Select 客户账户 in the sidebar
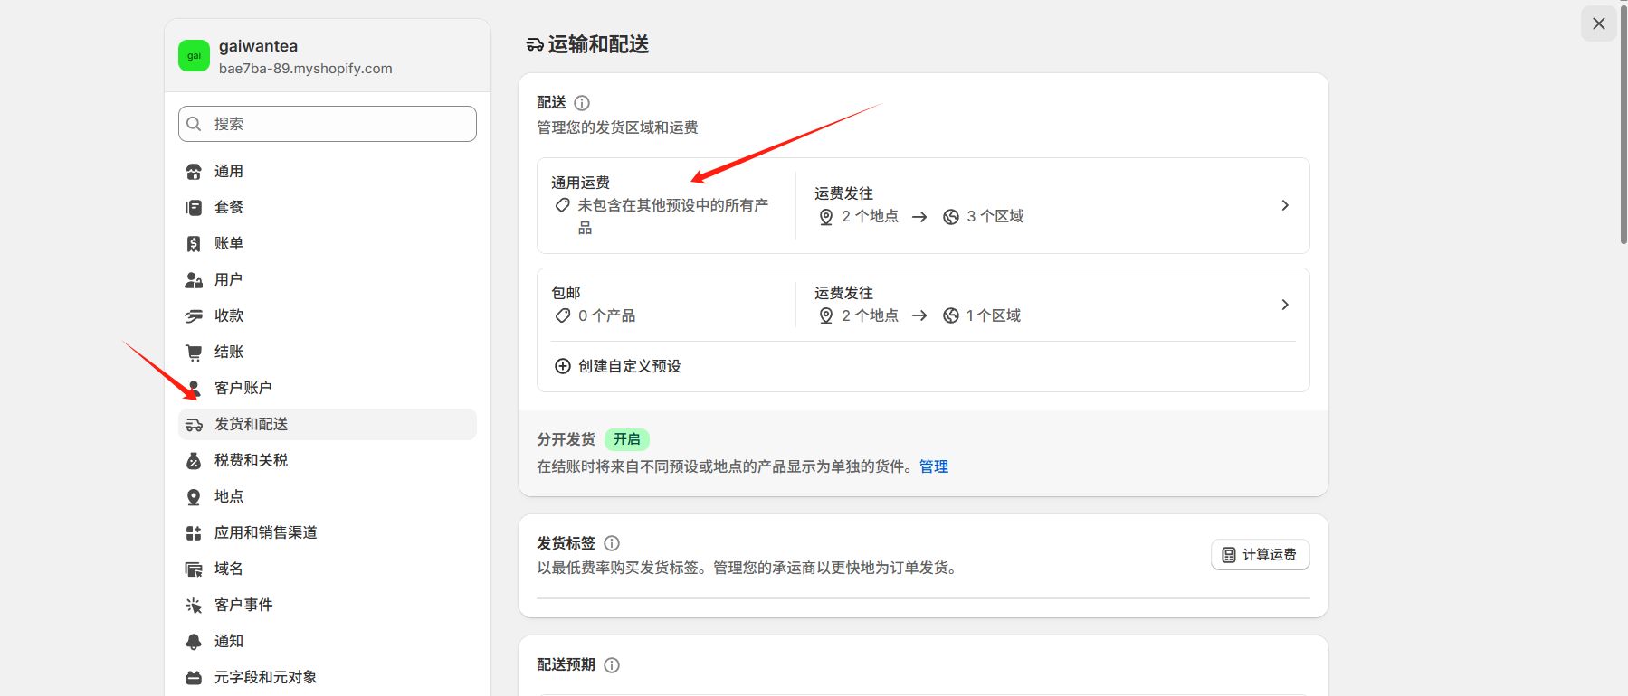This screenshot has width=1628, height=696. 328,389
